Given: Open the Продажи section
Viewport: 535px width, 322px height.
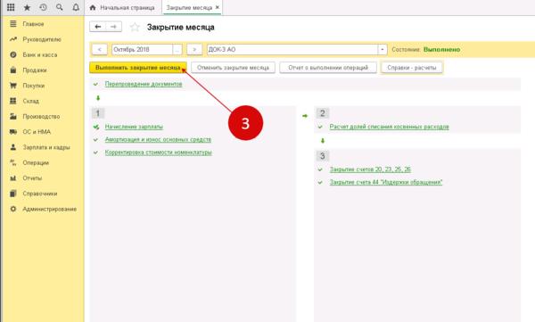Looking at the screenshot, I should click(x=35, y=70).
